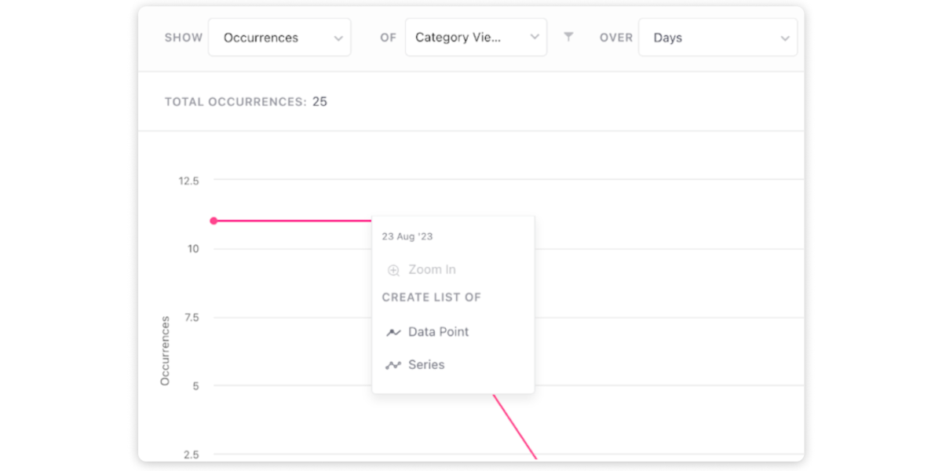
Task: Click the Series wavy-line icon
Action: (x=394, y=364)
